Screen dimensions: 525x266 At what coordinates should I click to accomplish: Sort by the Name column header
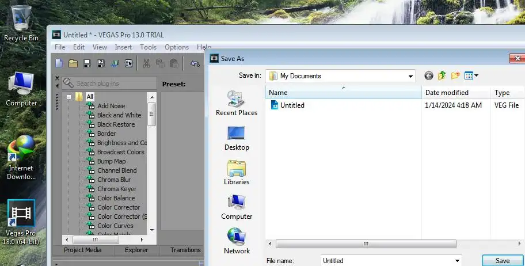(344, 93)
